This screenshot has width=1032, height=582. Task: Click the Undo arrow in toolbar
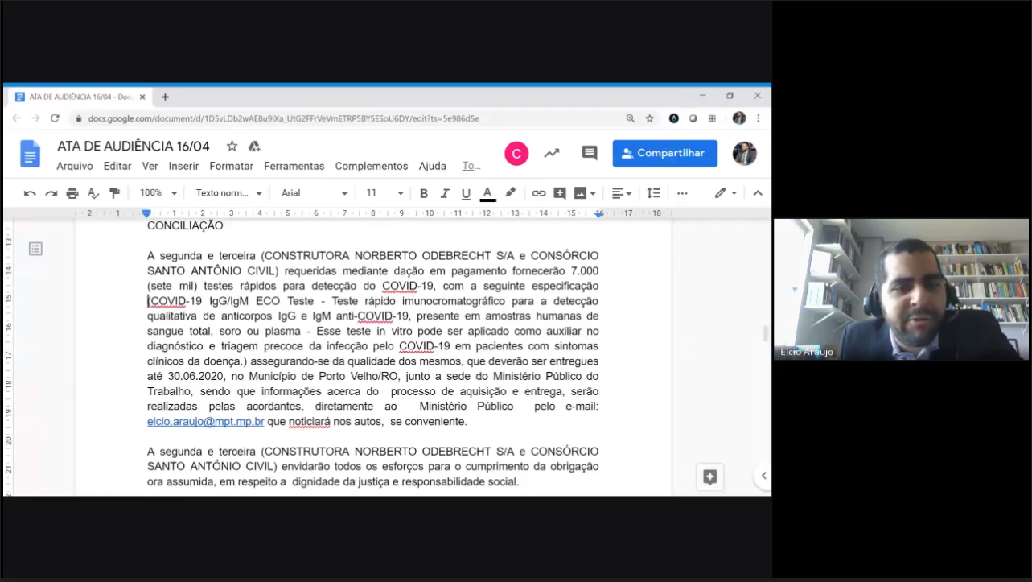coord(30,193)
